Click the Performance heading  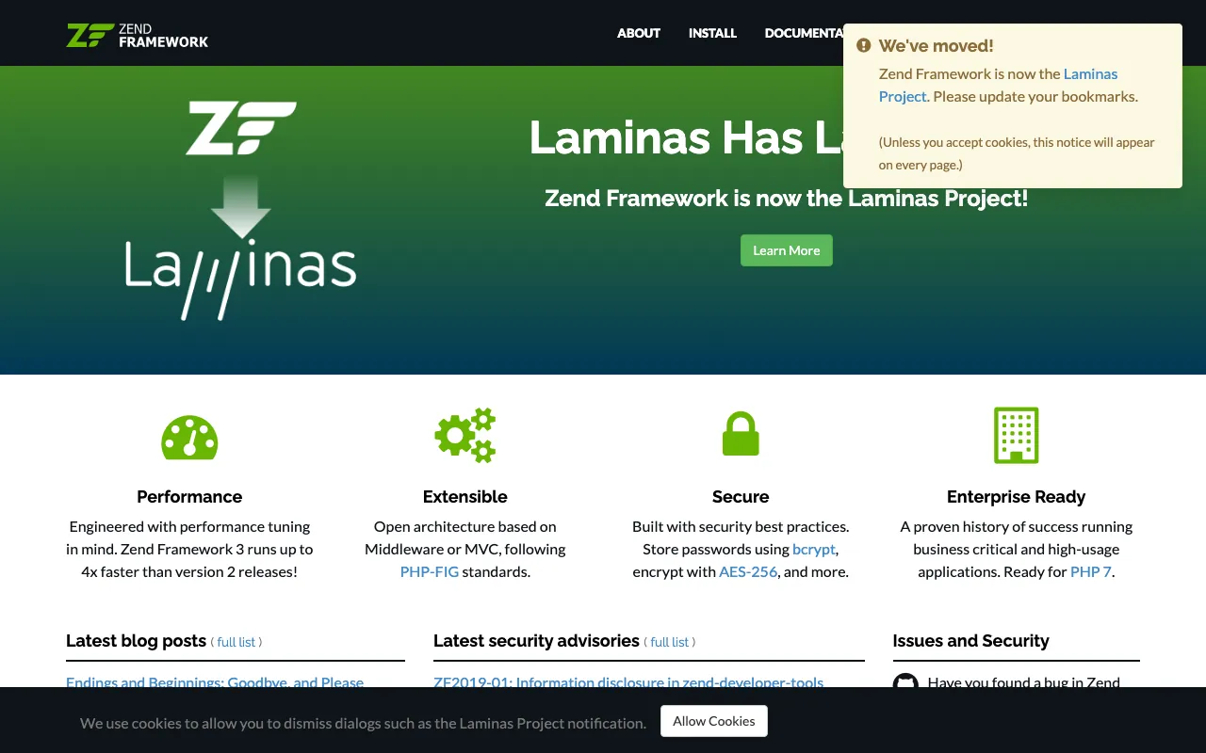tap(189, 497)
